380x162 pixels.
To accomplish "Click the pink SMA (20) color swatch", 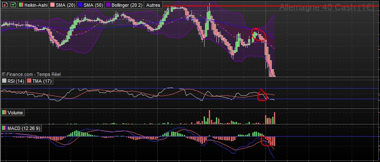I will click(x=52, y=5).
